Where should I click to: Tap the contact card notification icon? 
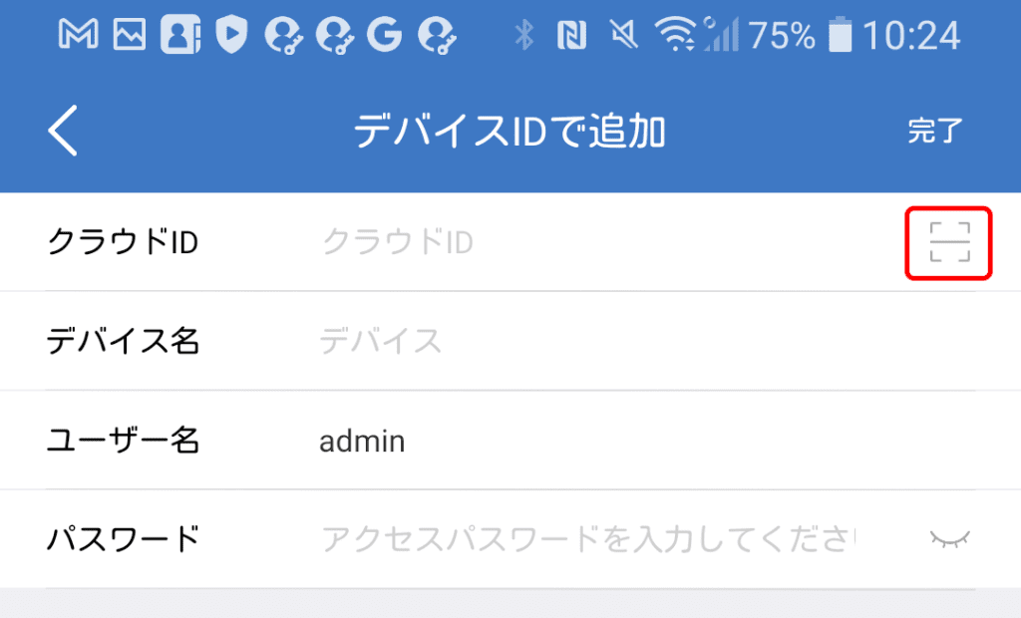[179, 36]
